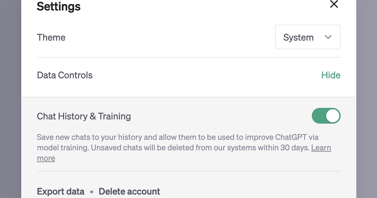377x198 pixels.
Task: Expand the System theme selector
Action: click(308, 37)
